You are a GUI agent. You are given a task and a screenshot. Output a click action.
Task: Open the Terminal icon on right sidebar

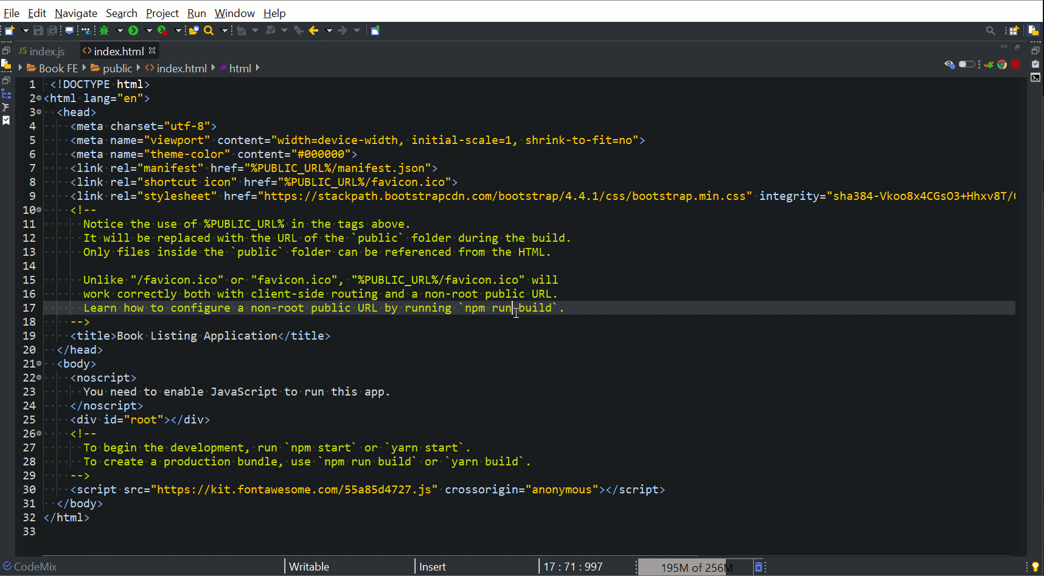[x=1035, y=77]
